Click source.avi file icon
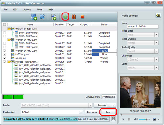This screenshot has width=164, height=125. pos(13,58)
